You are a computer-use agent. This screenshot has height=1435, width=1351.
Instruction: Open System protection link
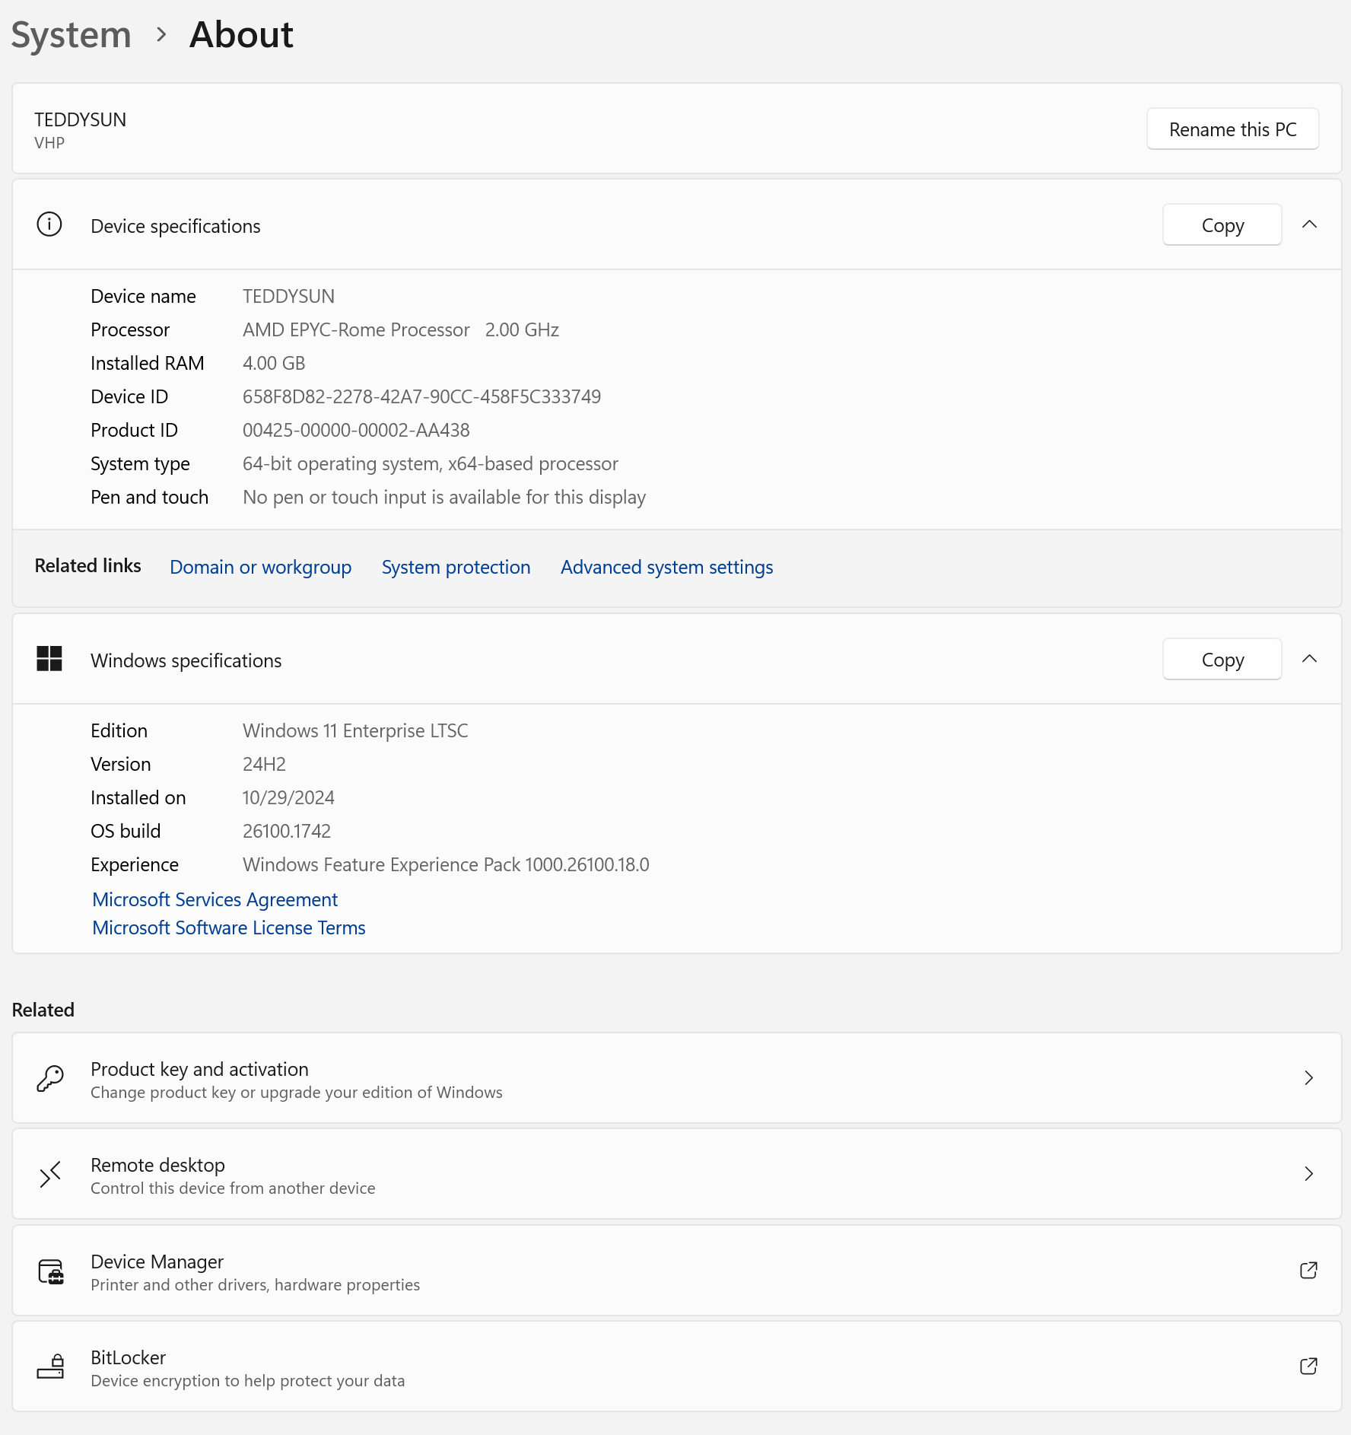(x=456, y=568)
